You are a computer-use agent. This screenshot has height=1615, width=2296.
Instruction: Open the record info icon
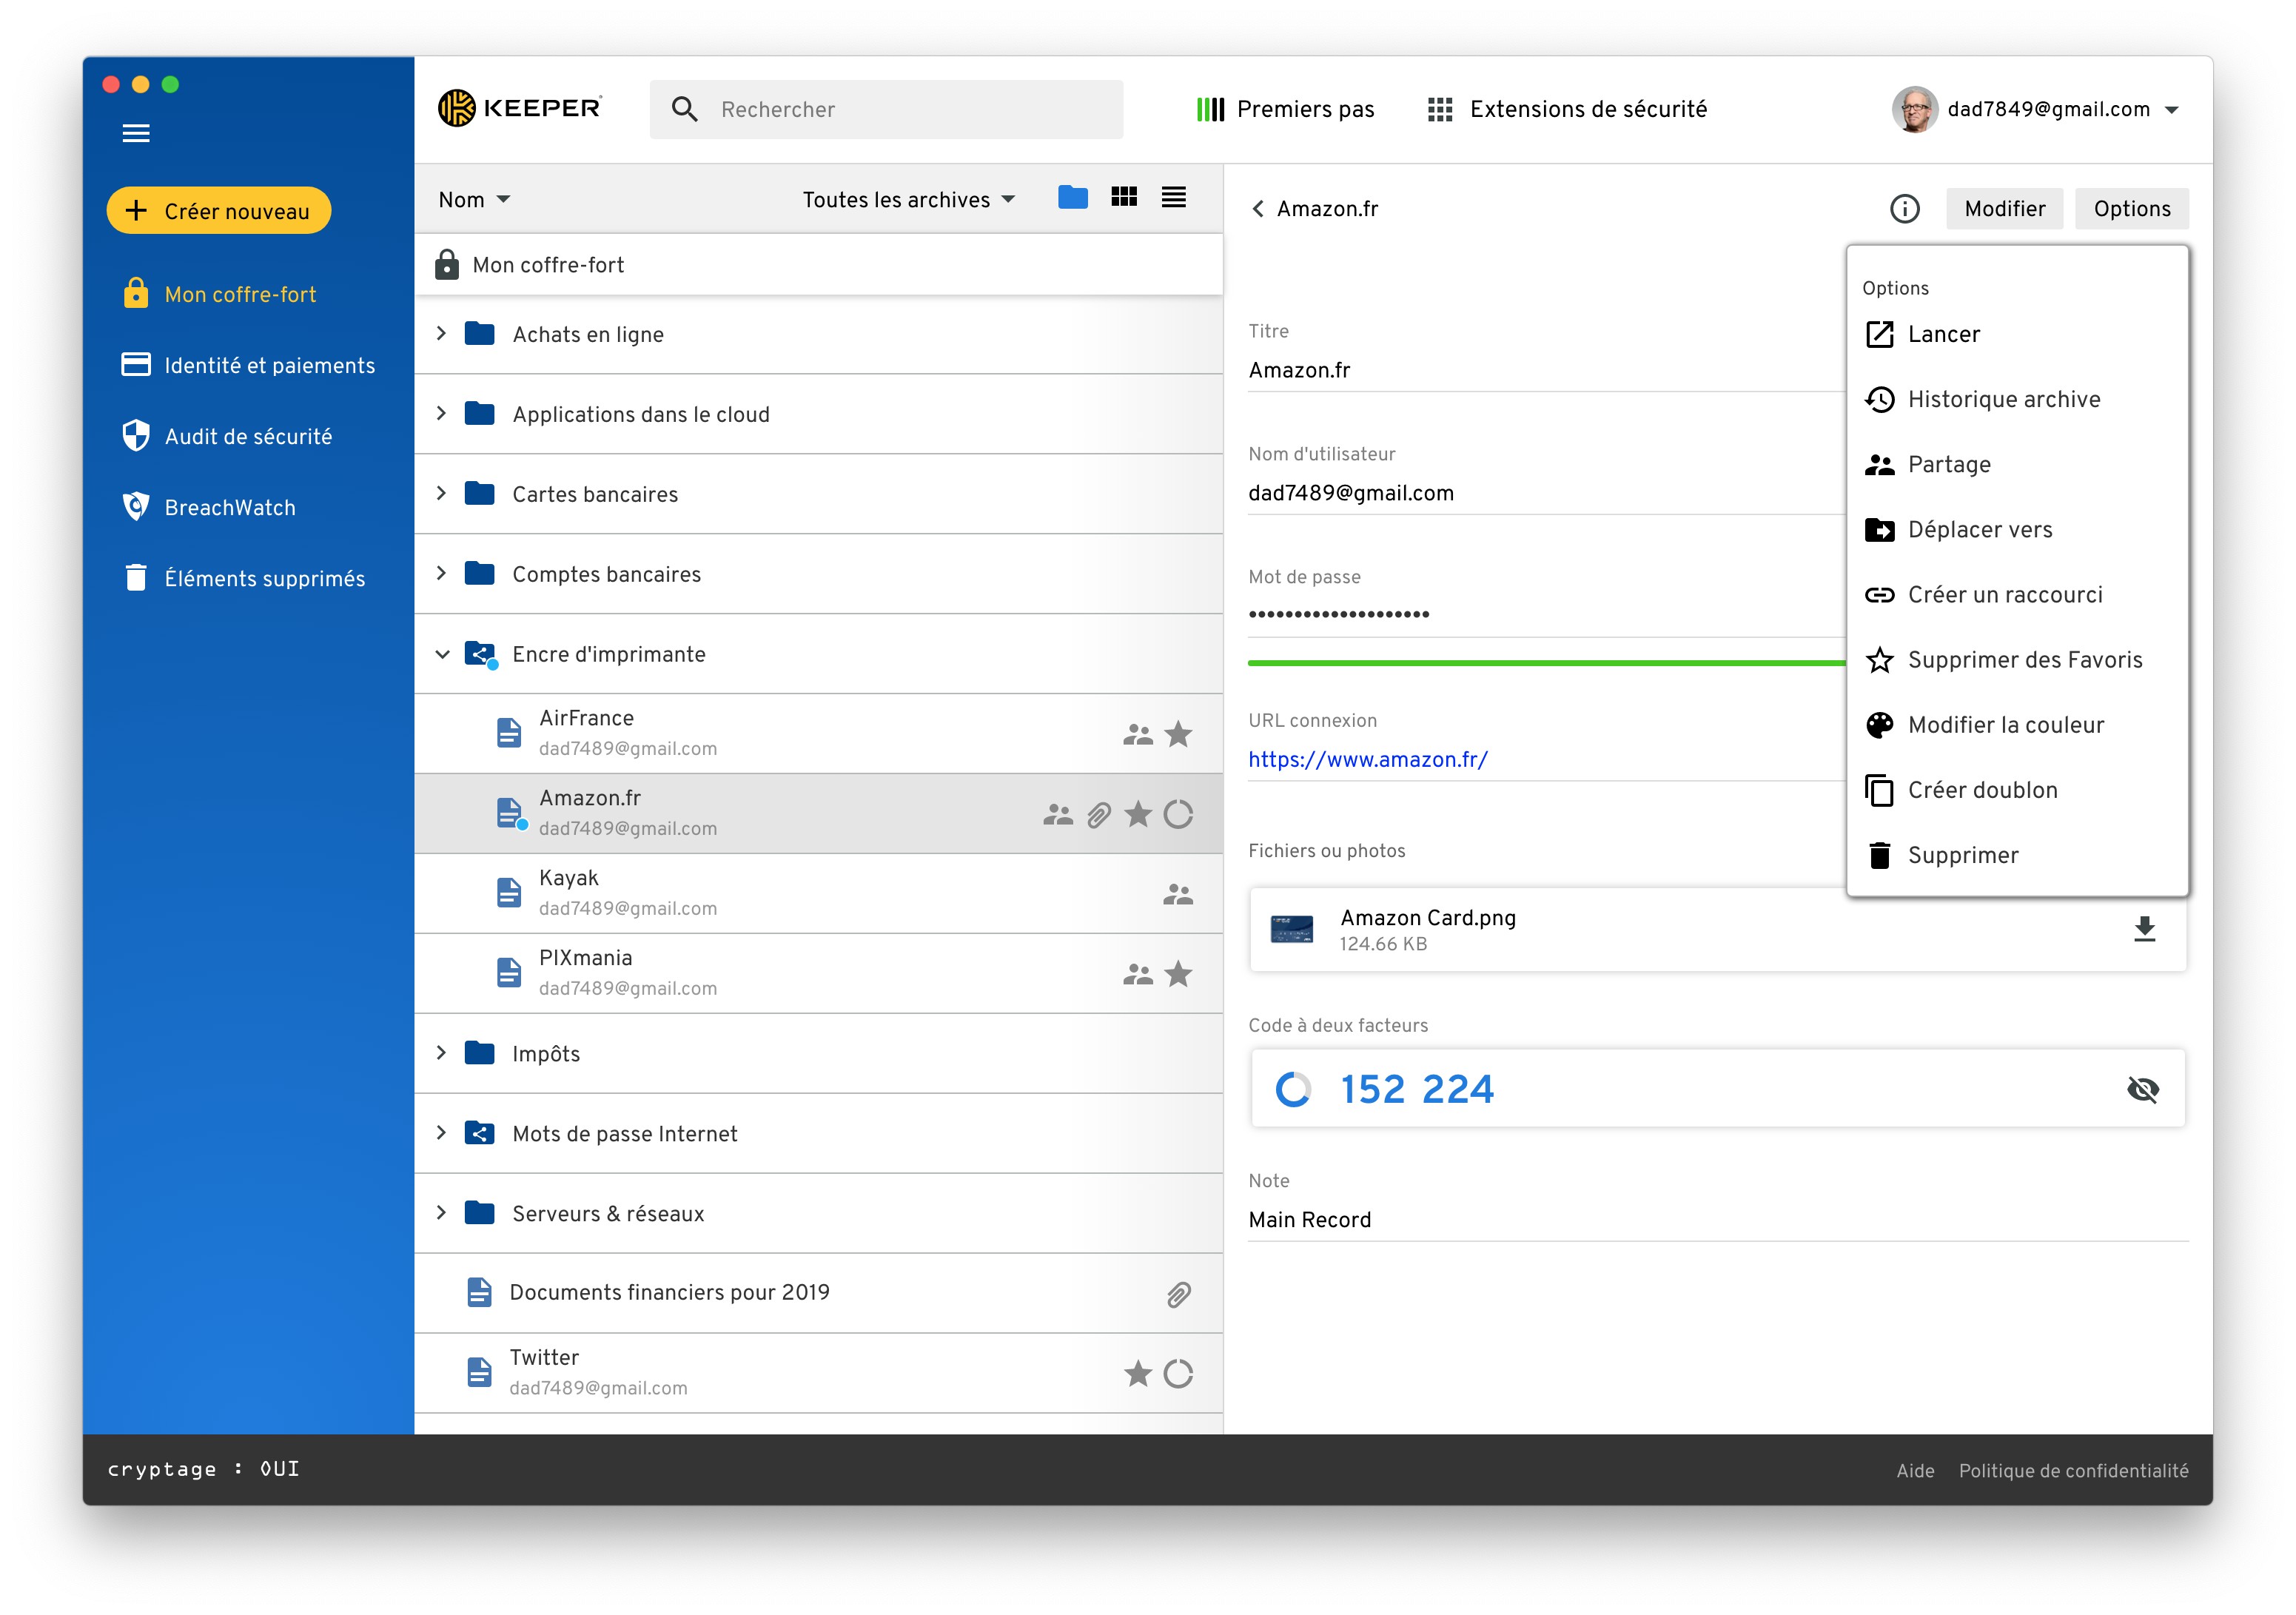click(x=1904, y=208)
